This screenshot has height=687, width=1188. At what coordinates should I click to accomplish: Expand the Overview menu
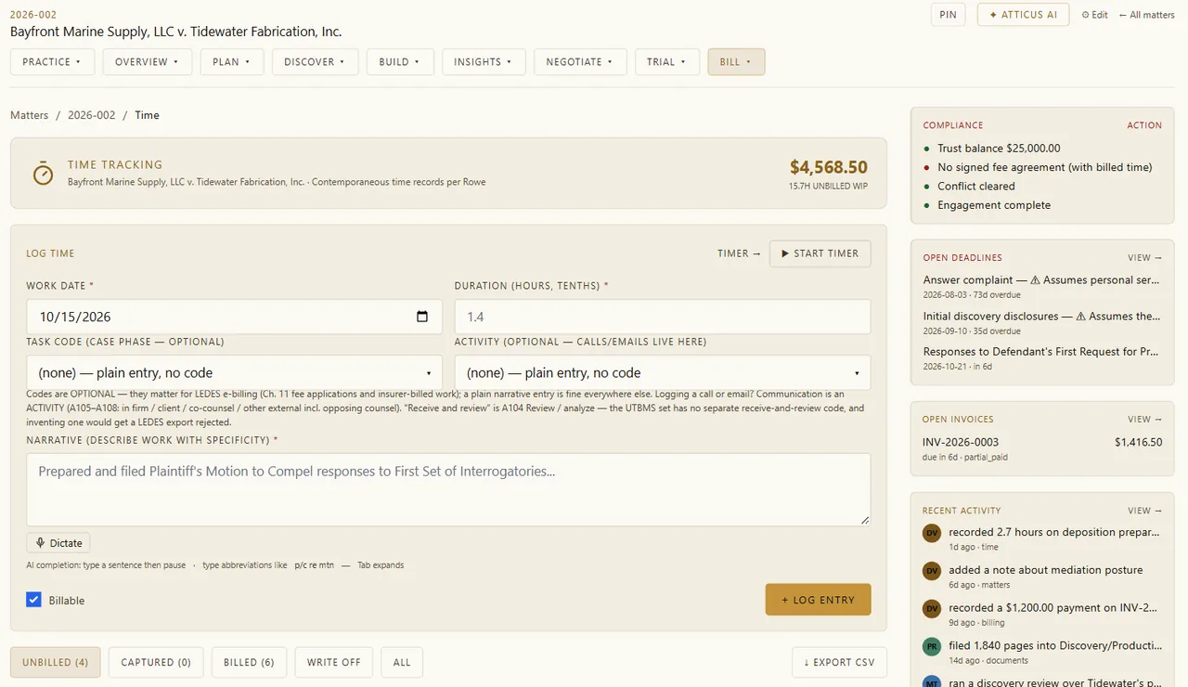click(148, 62)
